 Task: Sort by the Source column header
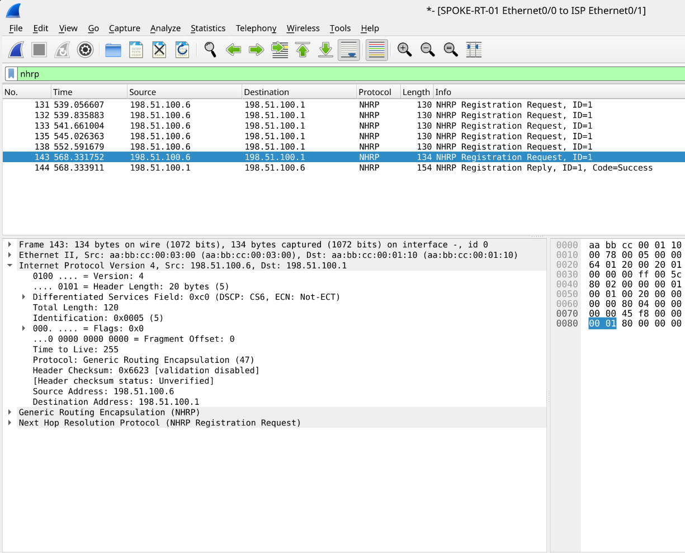(185, 92)
